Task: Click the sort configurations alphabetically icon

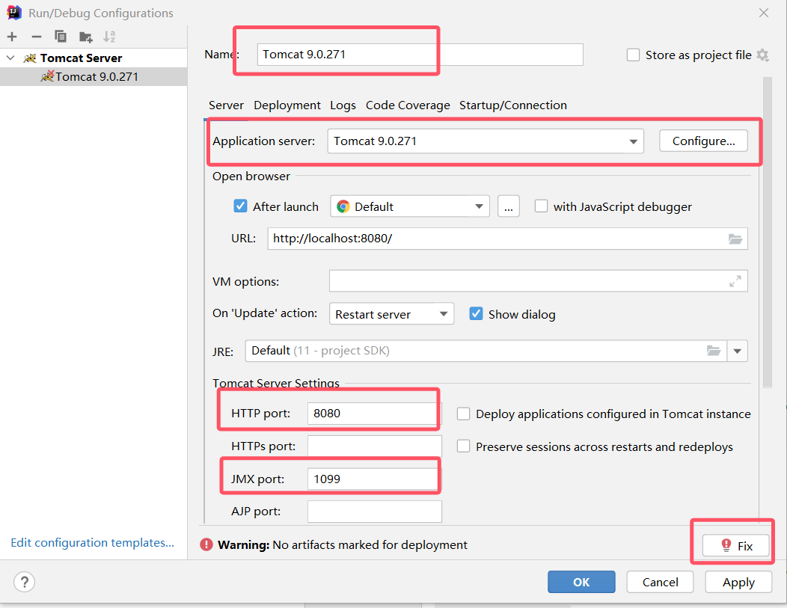Action: point(109,37)
